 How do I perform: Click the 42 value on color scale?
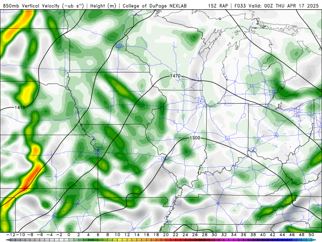272,235
